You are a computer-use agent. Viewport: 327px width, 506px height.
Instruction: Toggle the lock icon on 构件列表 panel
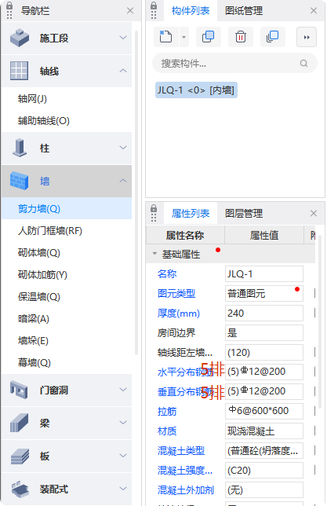click(x=154, y=5)
